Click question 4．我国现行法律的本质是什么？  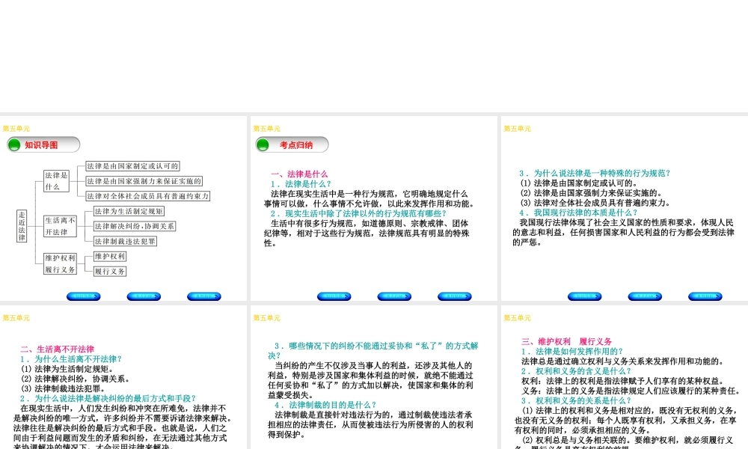579,213
